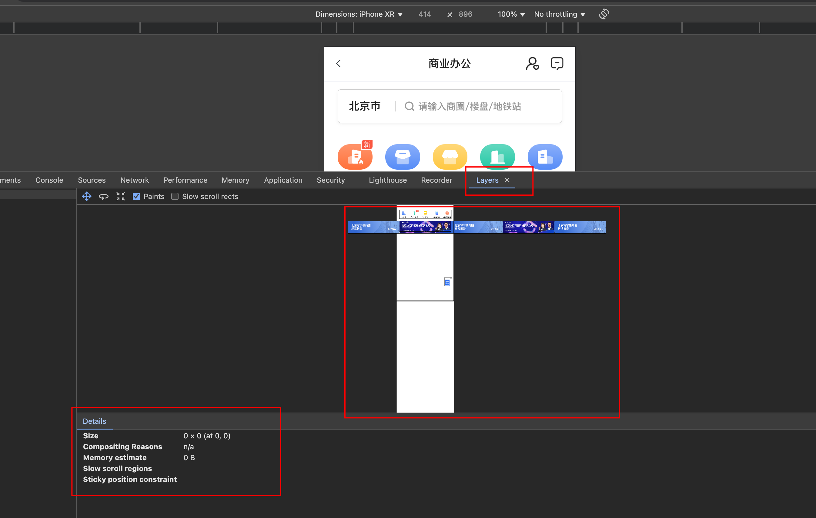This screenshot has height=518, width=816.
Task: Switch to the Lighthouse tab
Action: coord(388,180)
